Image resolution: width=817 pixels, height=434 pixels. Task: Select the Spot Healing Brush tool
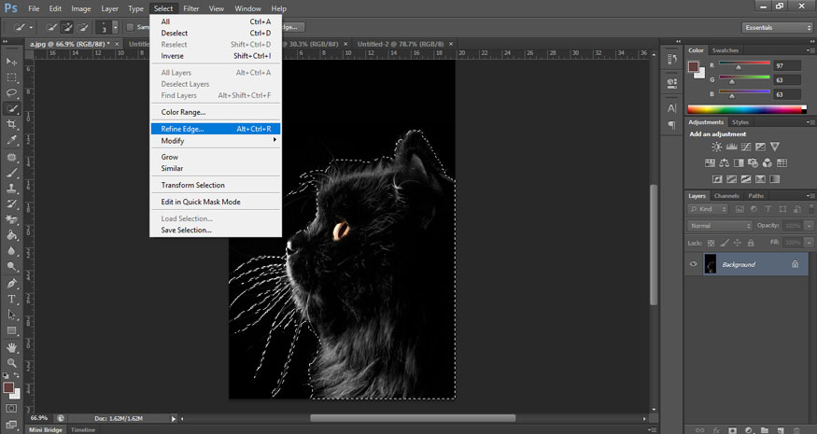tap(11, 158)
